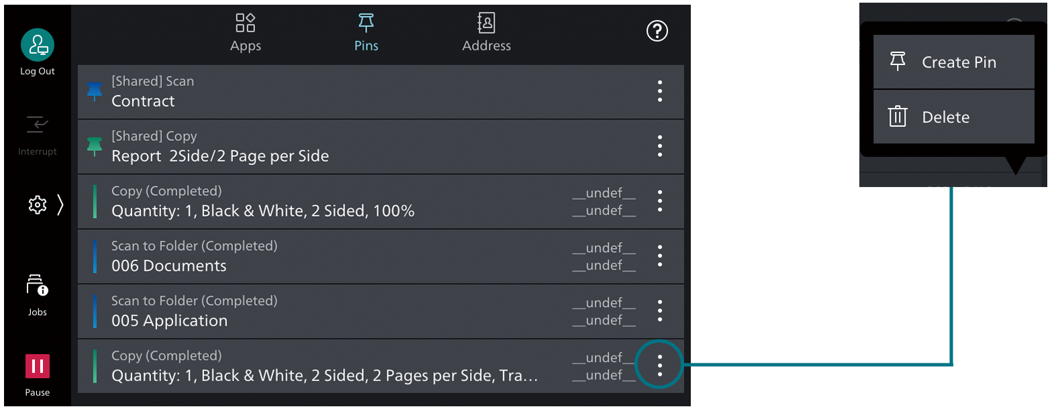Switch to the Address tab
The image size is (1052, 409).
pyautogui.click(x=487, y=30)
